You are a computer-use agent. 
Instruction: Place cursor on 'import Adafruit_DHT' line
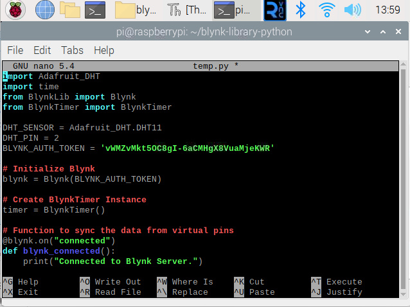click(x=51, y=76)
